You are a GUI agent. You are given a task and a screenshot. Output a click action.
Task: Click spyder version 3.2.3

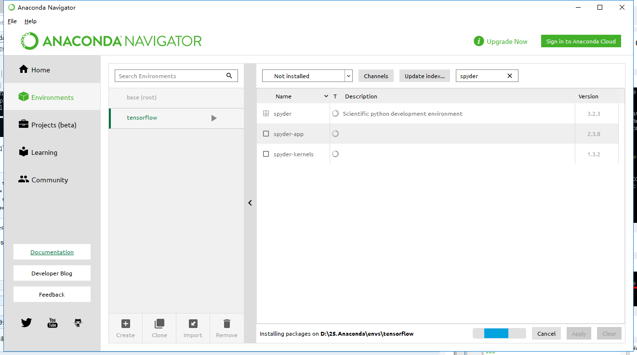coord(594,114)
